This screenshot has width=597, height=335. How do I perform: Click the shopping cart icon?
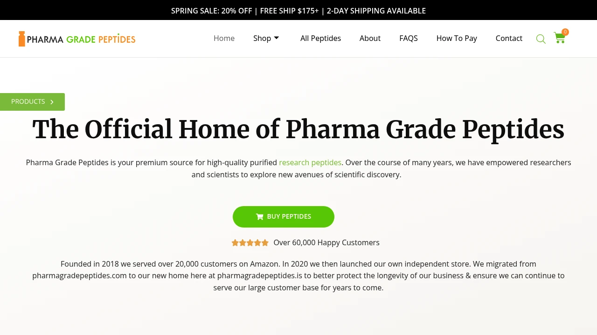click(x=559, y=39)
